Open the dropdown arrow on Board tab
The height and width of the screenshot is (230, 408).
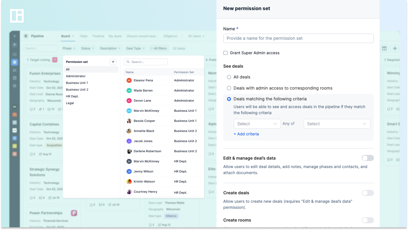pyautogui.click(x=73, y=36)
